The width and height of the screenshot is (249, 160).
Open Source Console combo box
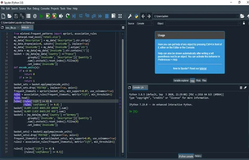point(145,24)
